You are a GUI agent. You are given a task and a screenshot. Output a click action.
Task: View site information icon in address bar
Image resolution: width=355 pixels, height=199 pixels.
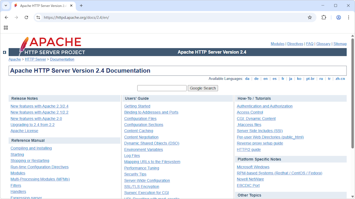38,17
